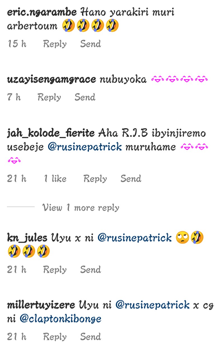The image size is (223, 344).
Task: Open millertuyizere's profile username
Action: [41, 305]
